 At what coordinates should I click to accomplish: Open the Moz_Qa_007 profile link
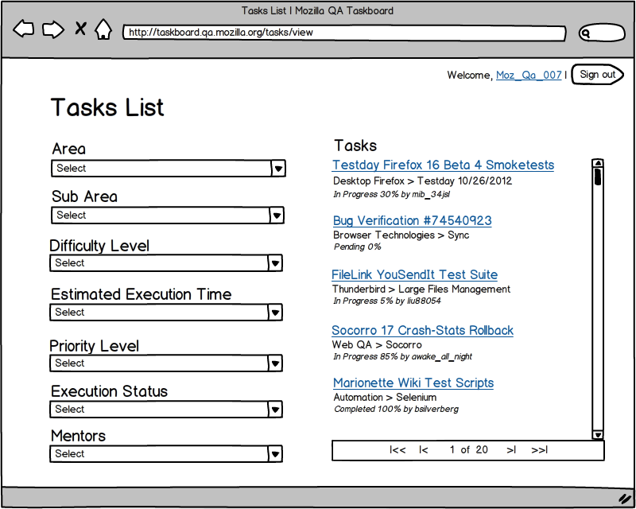tap(529, 76)
